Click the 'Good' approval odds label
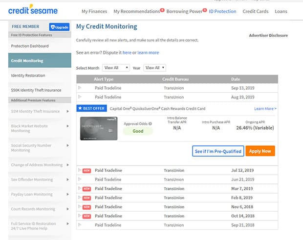Screen dimensions: 303x240 pyautogui.click(x=138, y=131)
